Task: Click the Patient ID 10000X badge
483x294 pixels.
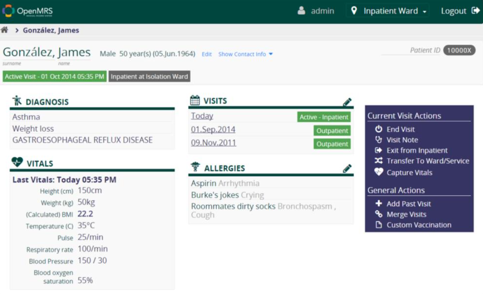Action: pyautogui.click(x=459, y=50)
